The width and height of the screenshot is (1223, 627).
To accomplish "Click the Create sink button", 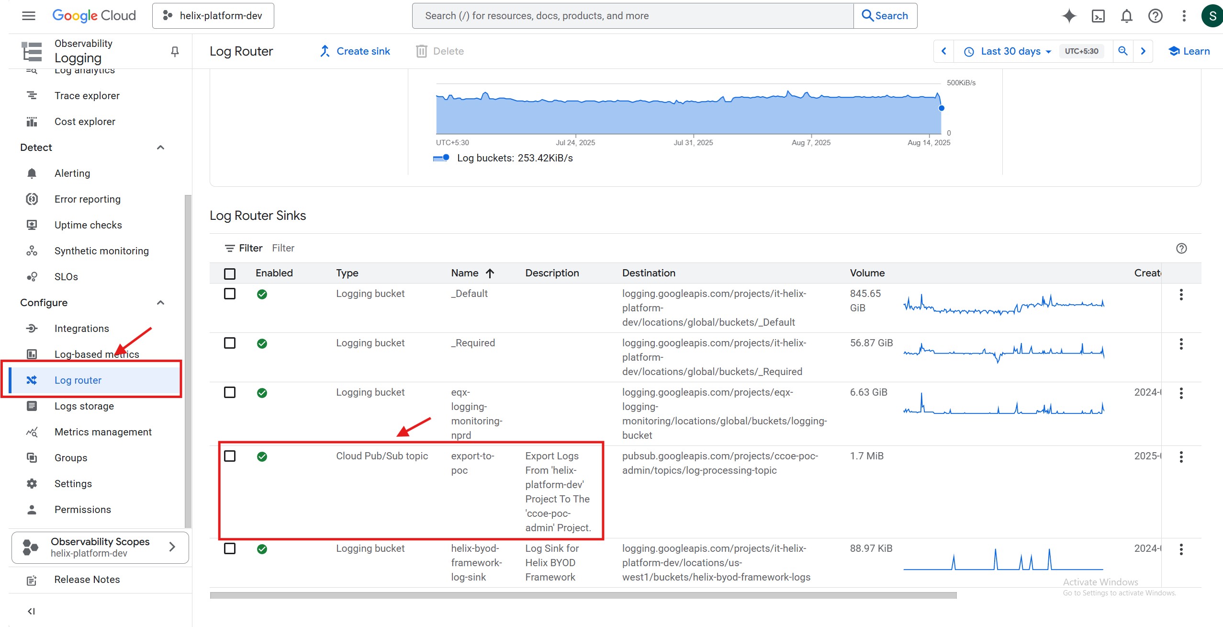I will click(355, 51).
